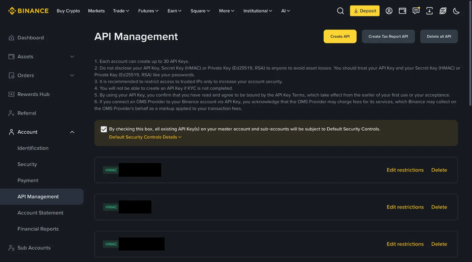Click the Dashboard home icon in sidebar
Image resolution: width=472 pixels, height=262 pixels.
[x=11, y=38]
